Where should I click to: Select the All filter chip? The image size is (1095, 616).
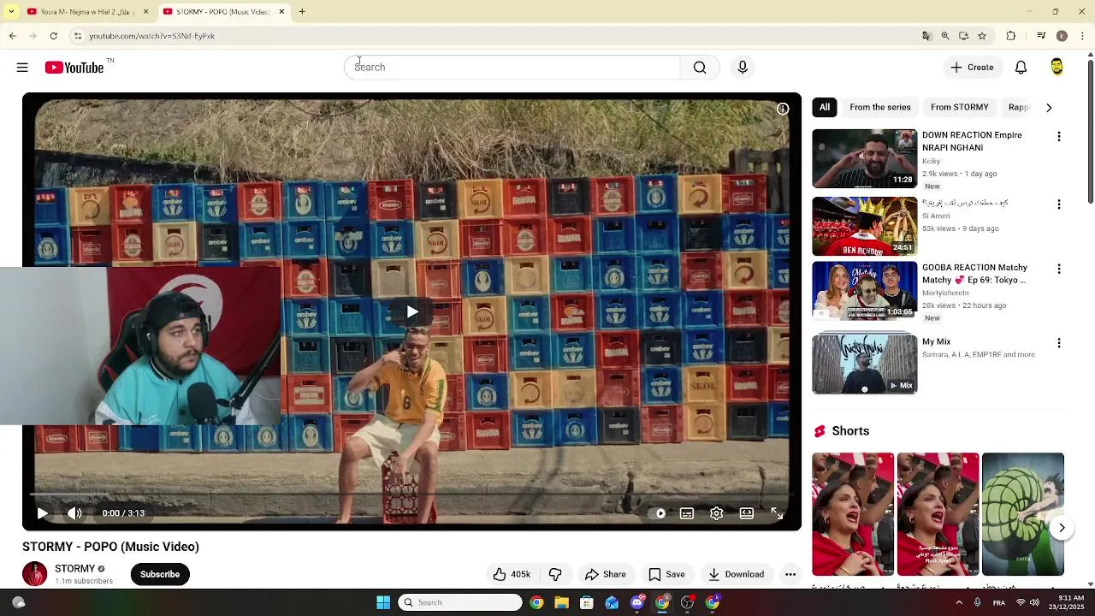pos(825,107)
